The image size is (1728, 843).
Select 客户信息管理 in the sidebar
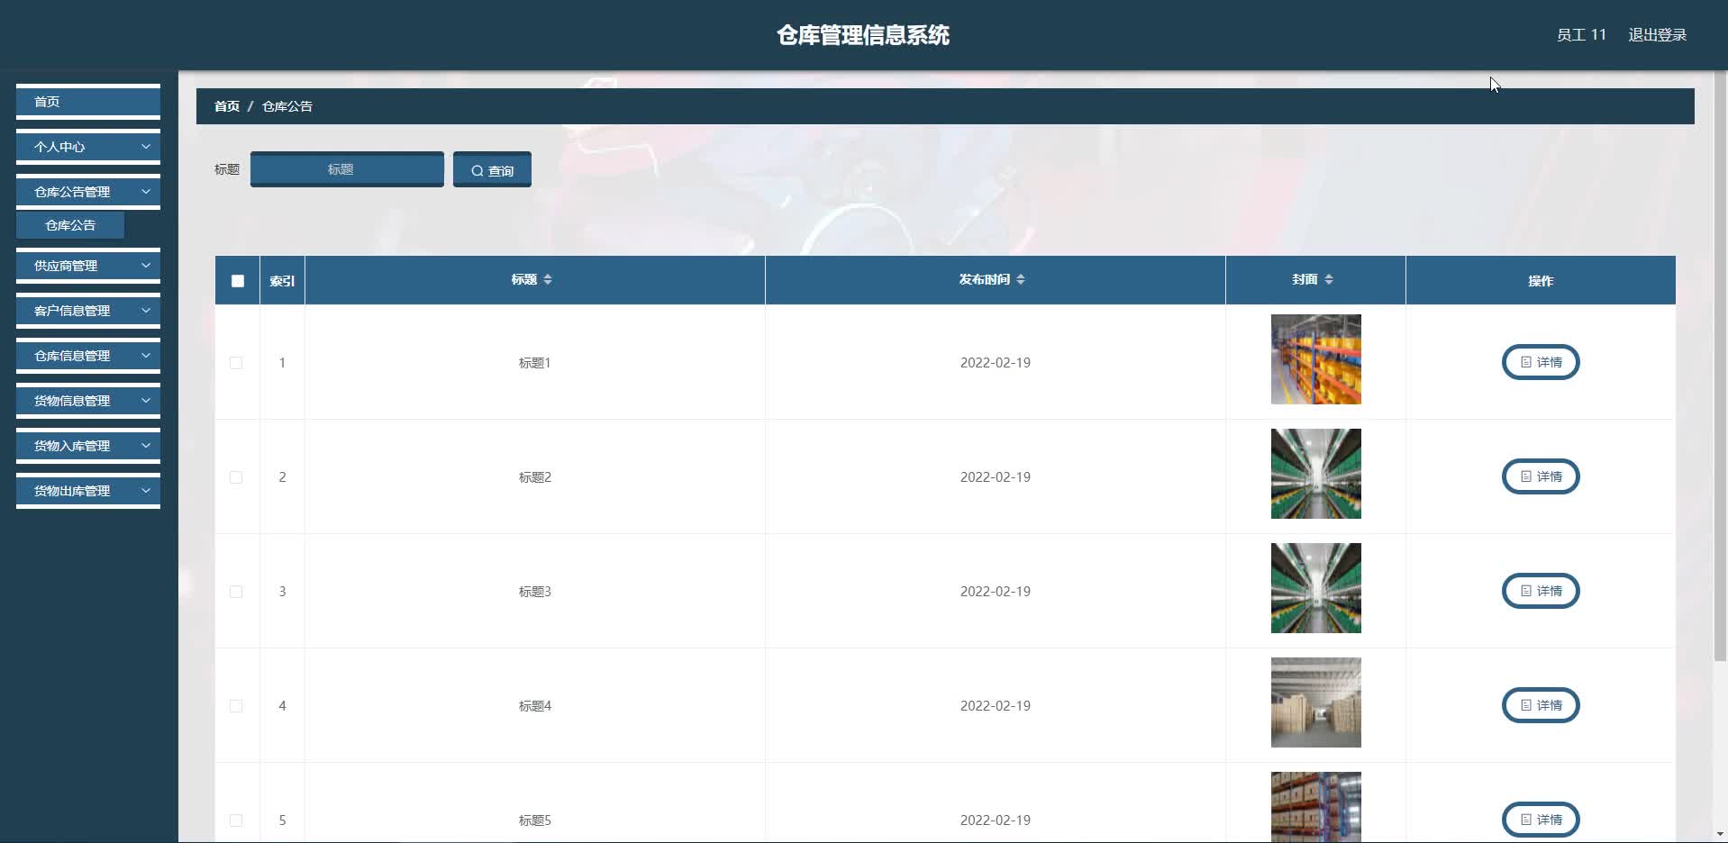[87, 310]
